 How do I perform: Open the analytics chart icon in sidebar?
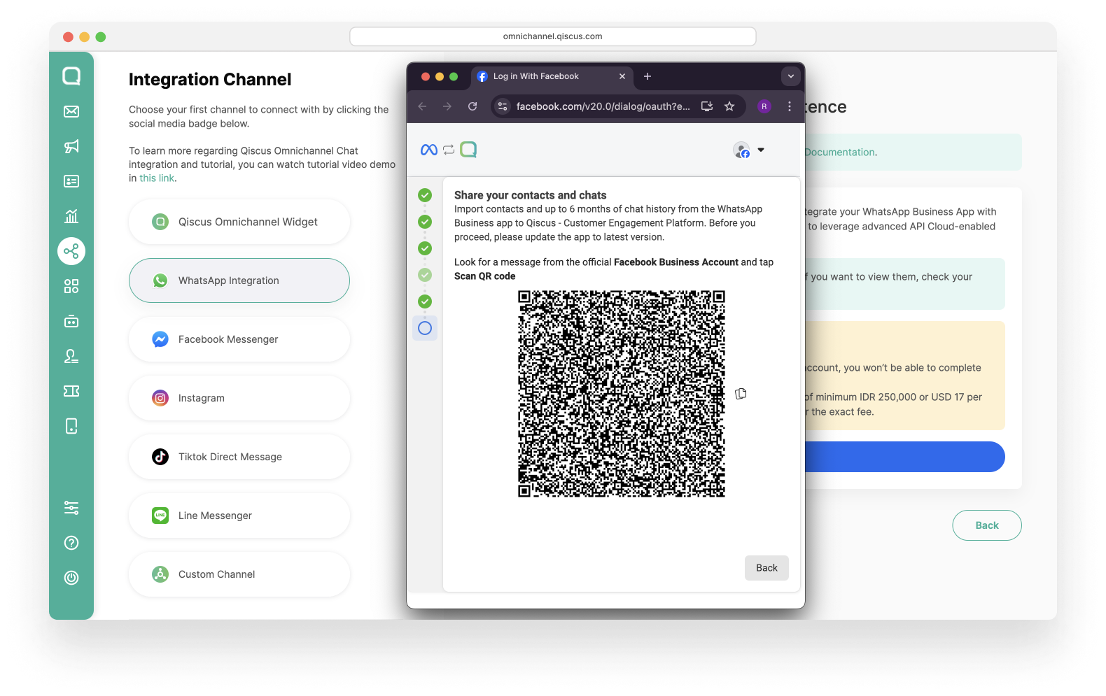point(71,216)
